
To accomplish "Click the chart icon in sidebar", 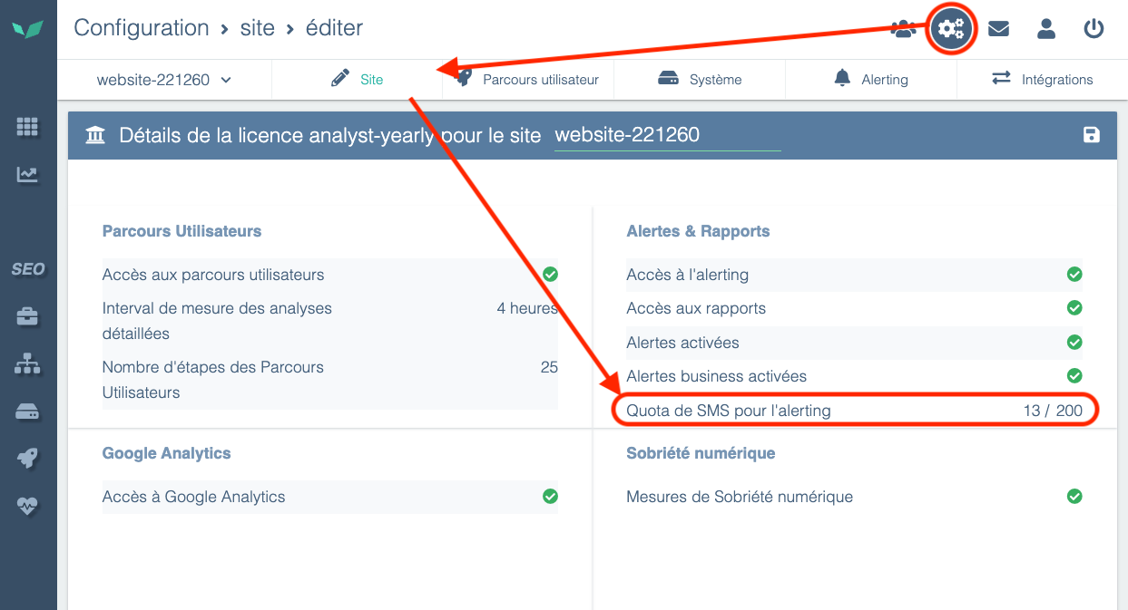I will (x=27, y=175).
